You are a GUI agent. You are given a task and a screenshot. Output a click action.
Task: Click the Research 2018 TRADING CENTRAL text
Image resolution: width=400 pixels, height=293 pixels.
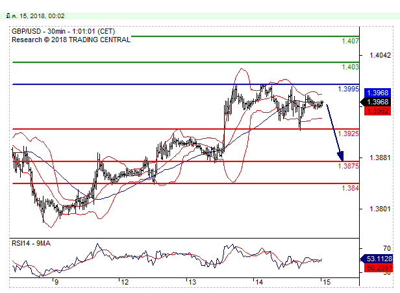coord(70,40)
